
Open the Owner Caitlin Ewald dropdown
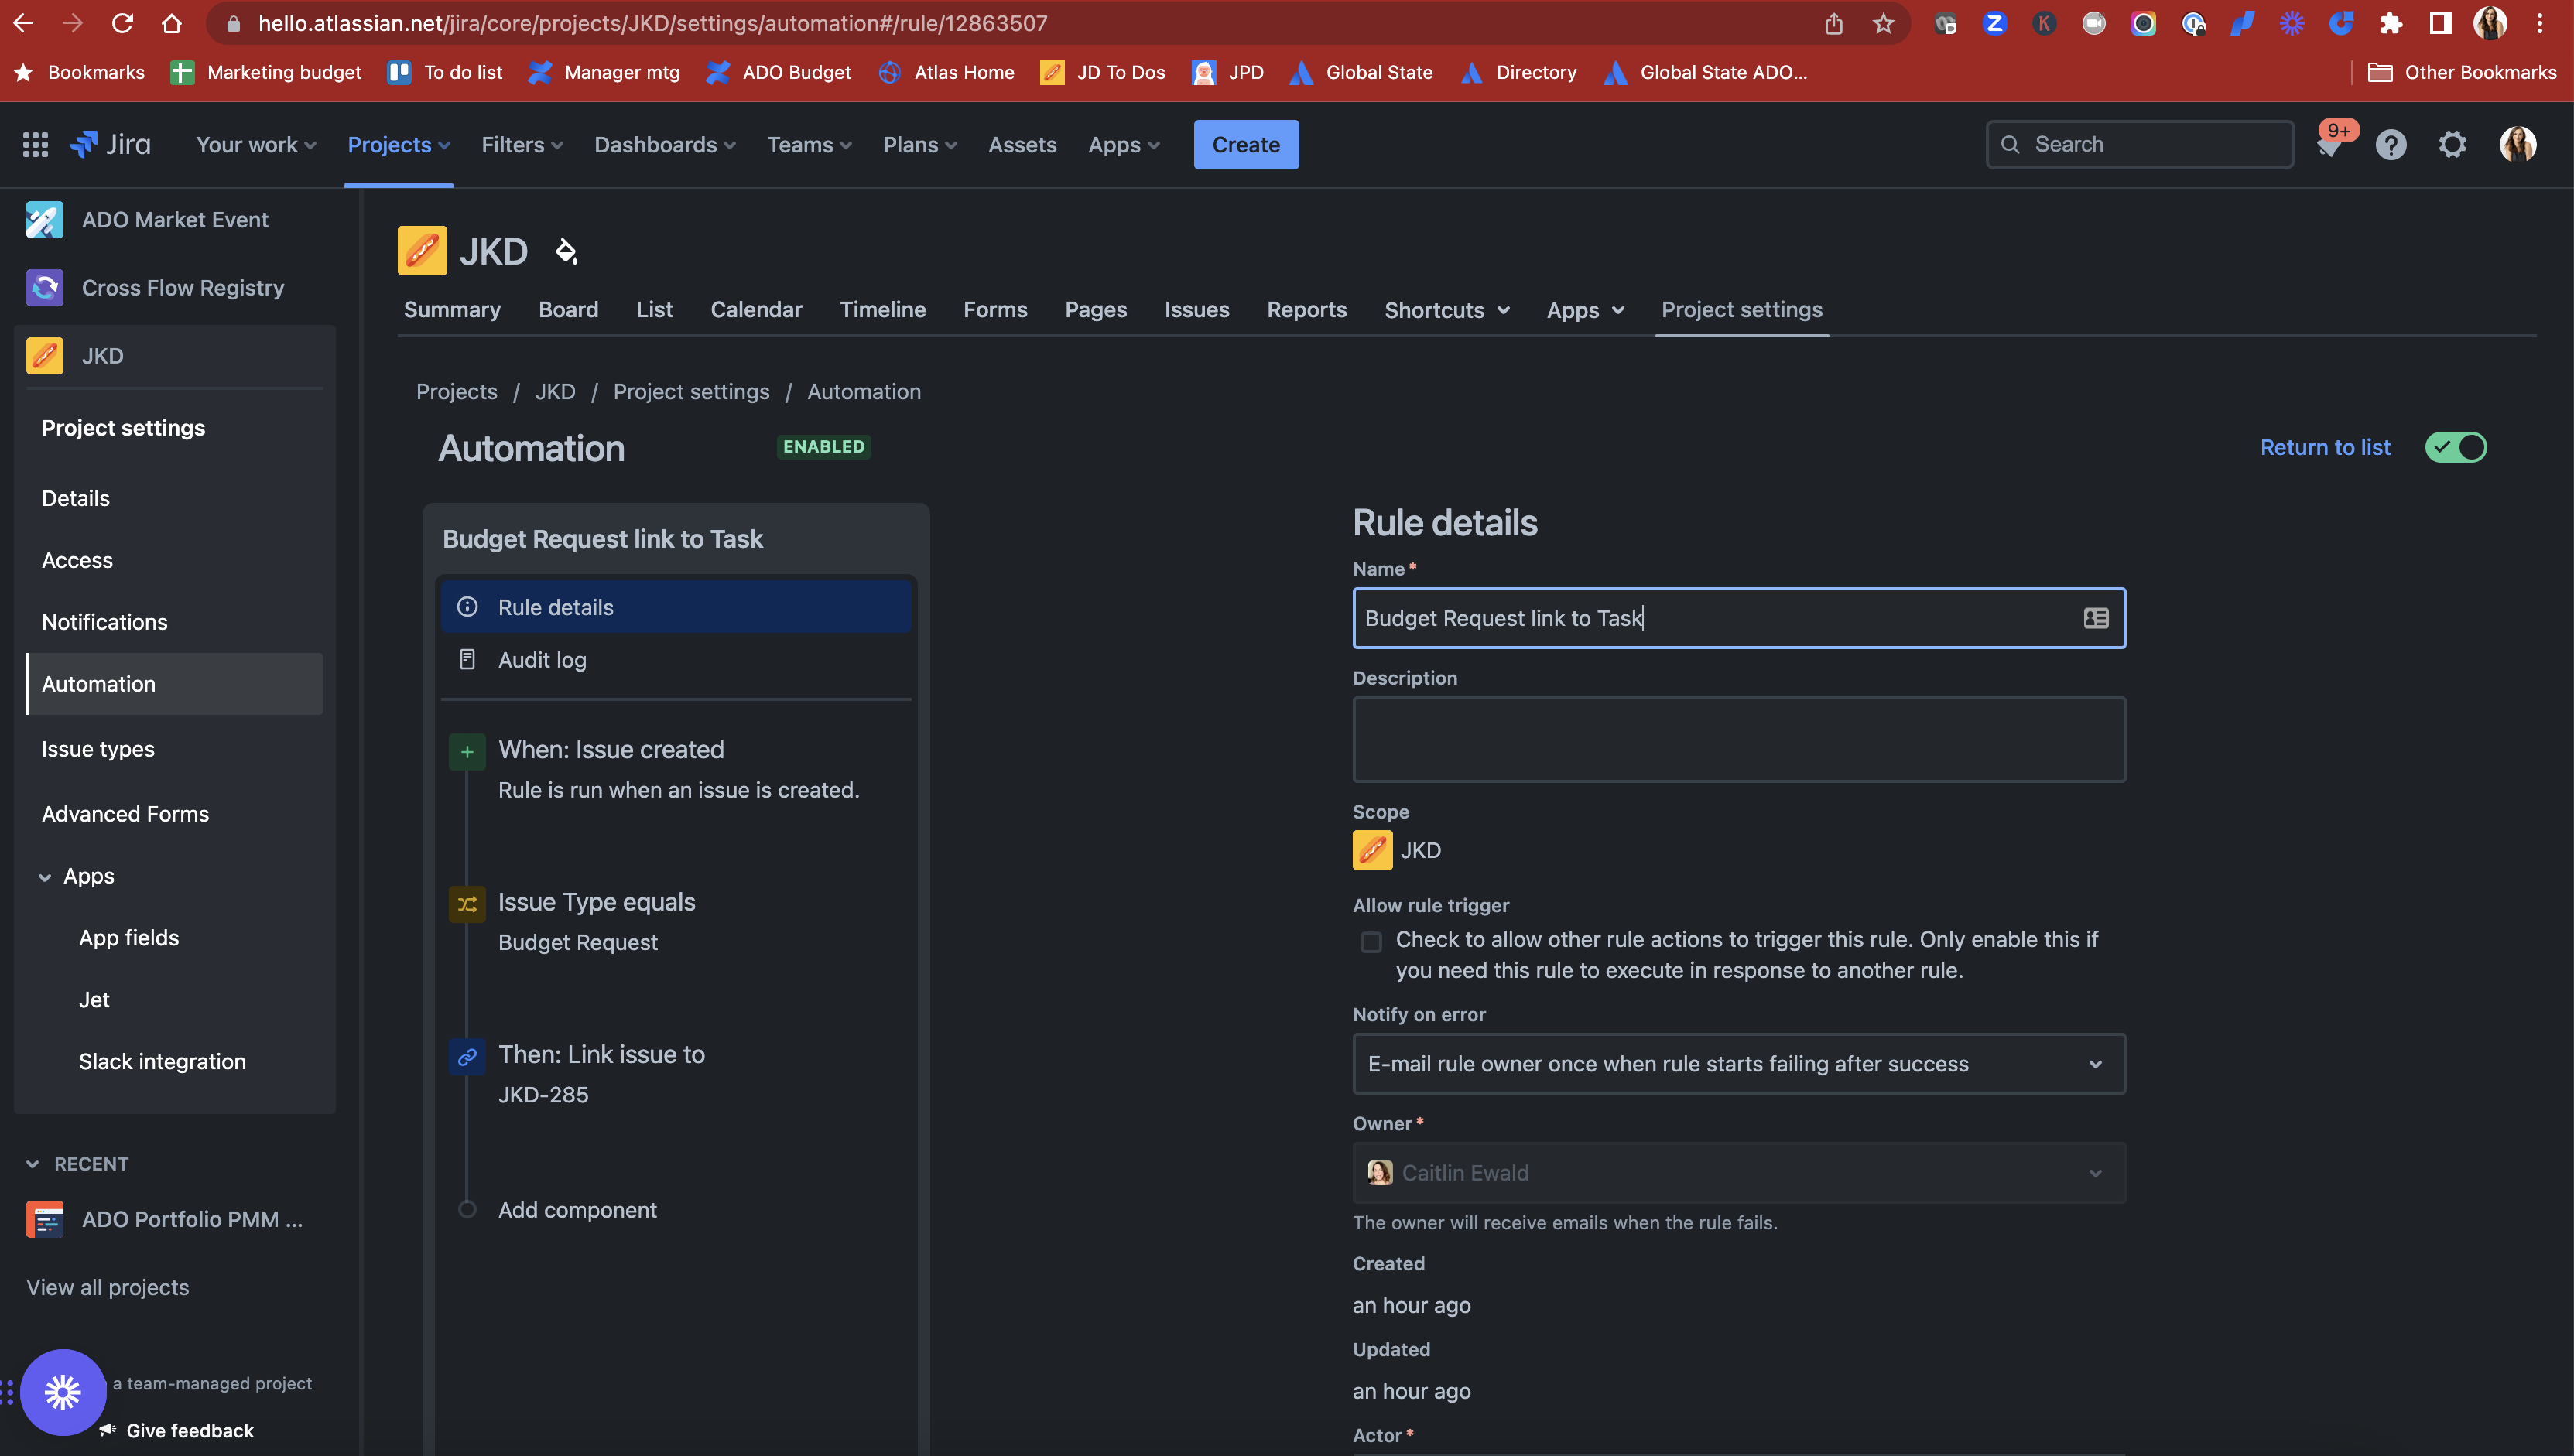pyautogui.click(x=1739, y=1173)
